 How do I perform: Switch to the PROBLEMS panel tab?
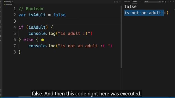click(127, 2)
